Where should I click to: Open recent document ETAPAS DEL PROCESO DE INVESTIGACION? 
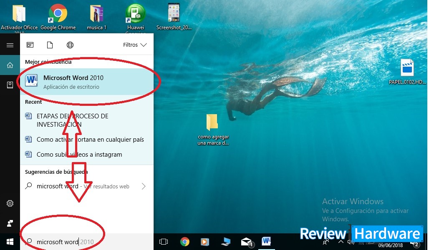pyautogui.click(x=87, y=120)
